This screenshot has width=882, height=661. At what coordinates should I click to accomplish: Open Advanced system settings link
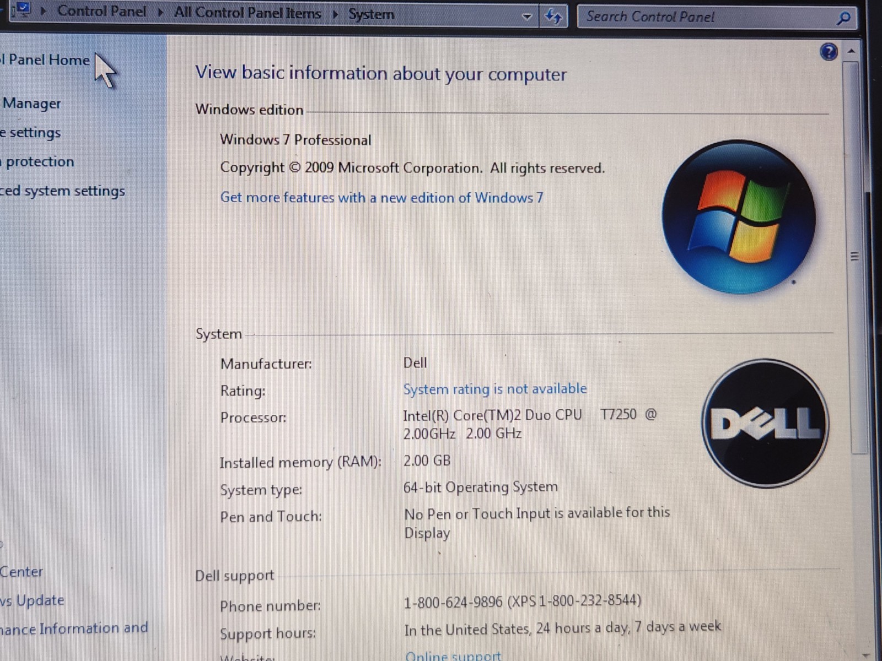[x=62, y=191]
